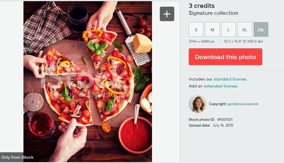Choose the L size option
Viewport: 284px width, 163px height.
pyautogui.click(x=228, y=30)
